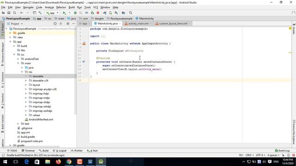Select the layout folder
This screenshot has height=166, width=296.
(x=36, y=85)
